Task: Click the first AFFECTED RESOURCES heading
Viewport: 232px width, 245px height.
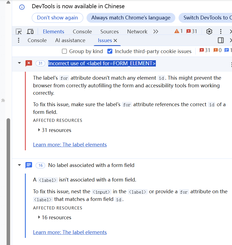Action: [x=58, y=120]
